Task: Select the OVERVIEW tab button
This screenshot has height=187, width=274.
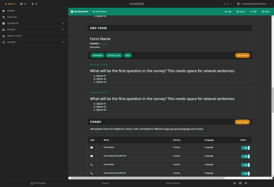Action: 97,56
